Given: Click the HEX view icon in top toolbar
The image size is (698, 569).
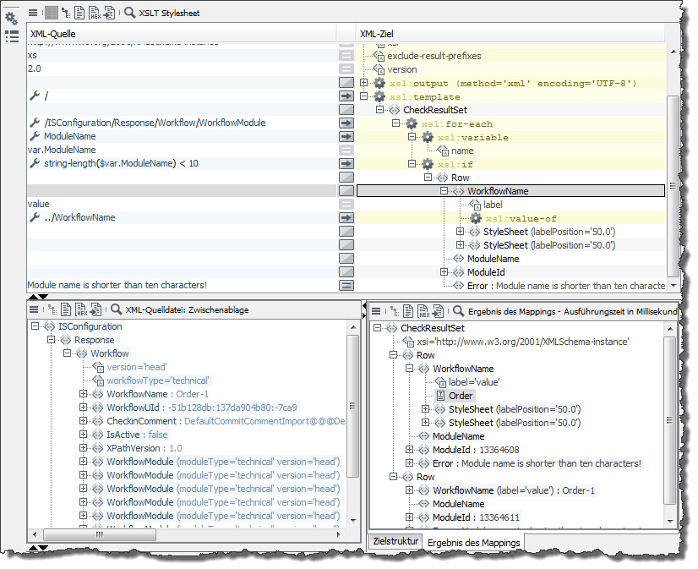Looking at the screenshot, I should click(x=95, y=13).
